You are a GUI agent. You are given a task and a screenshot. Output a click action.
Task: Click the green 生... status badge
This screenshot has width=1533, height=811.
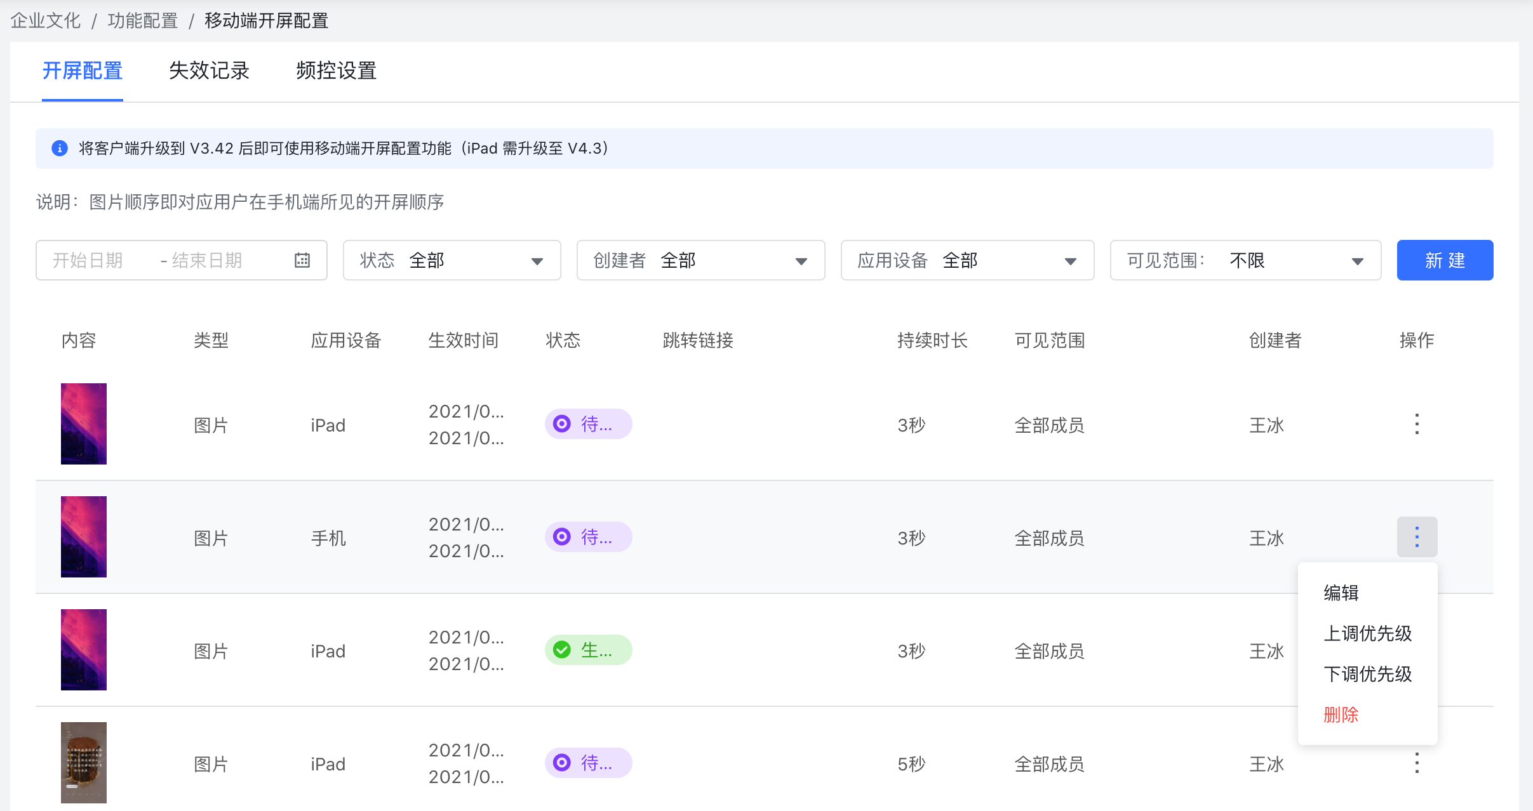[x=588, y=650]
